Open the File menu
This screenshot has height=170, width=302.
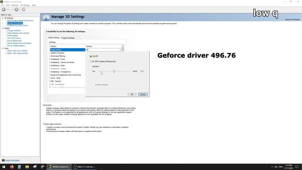click(x=2, y=5)
